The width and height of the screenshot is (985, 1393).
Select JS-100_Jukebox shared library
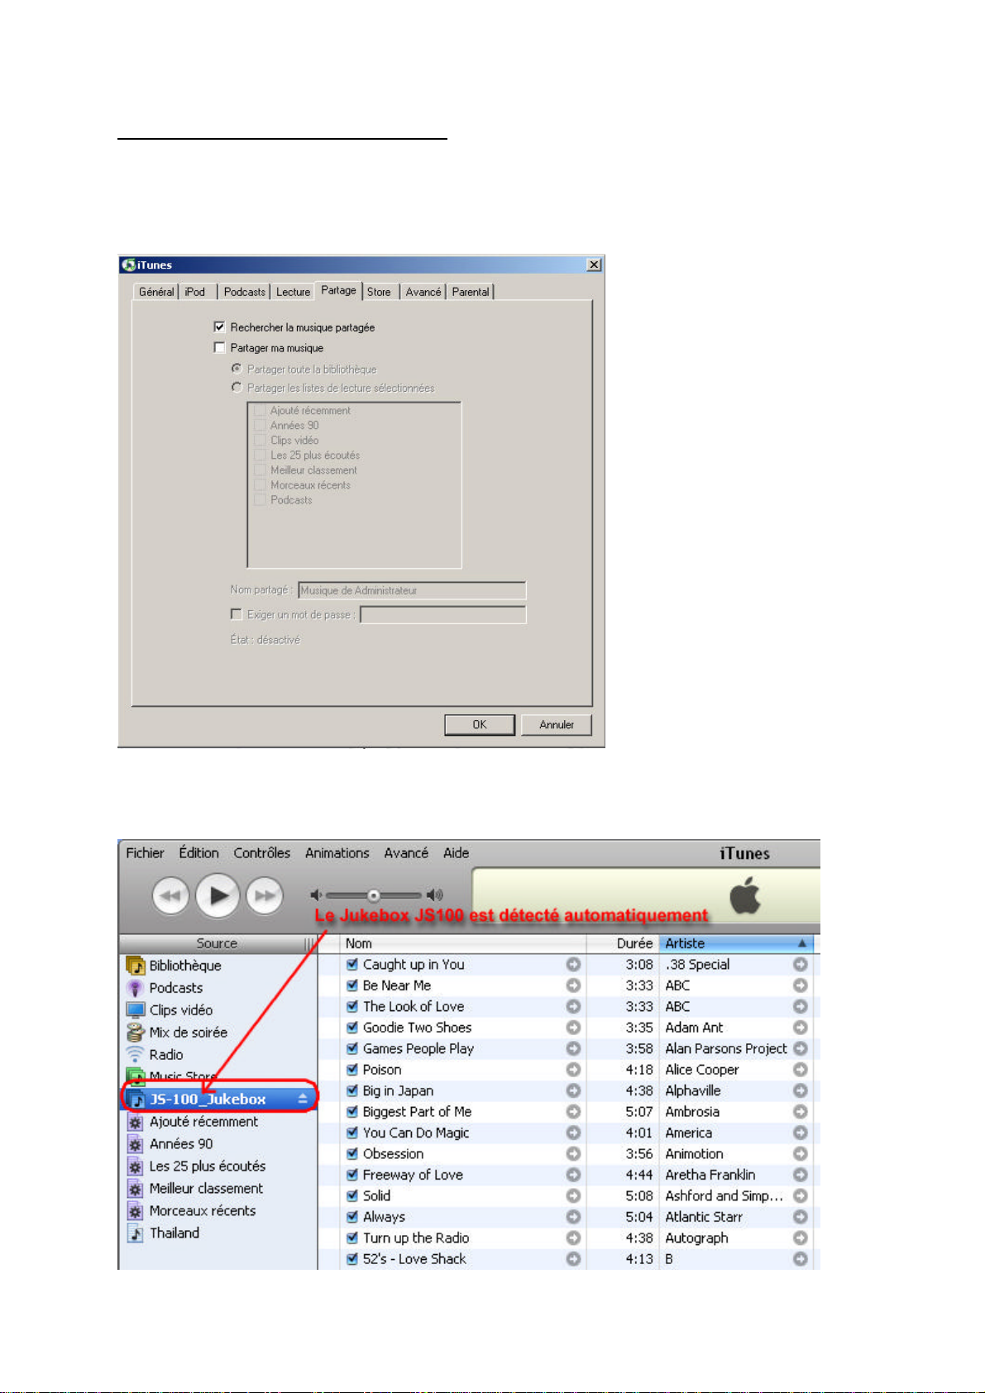click(x=220, y=1099)
